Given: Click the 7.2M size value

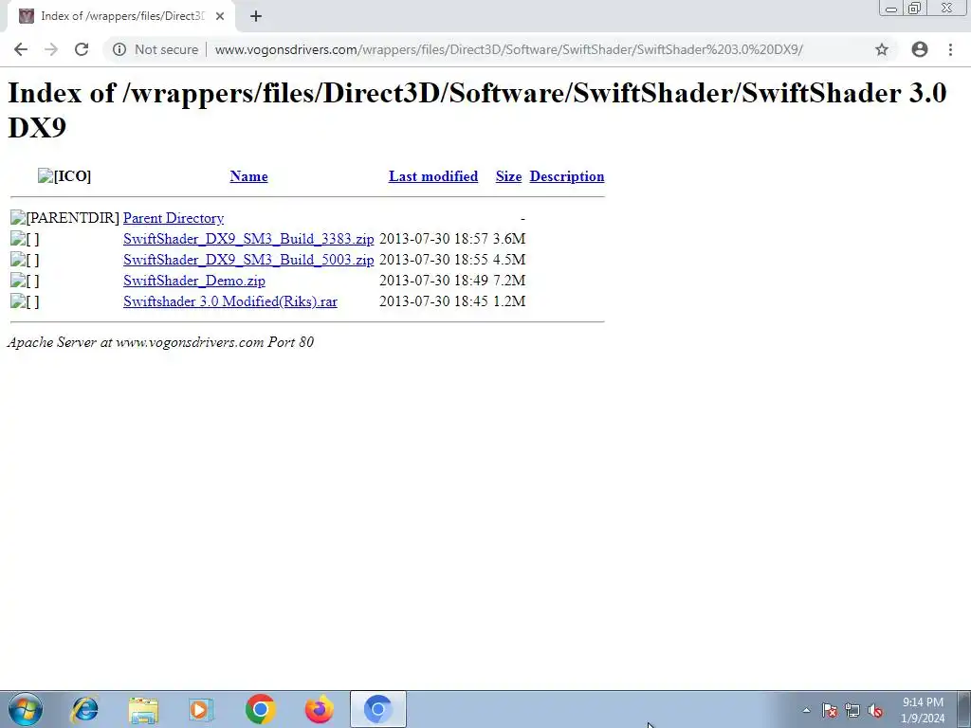Looking at the screenshot, I should coord(509,281).
